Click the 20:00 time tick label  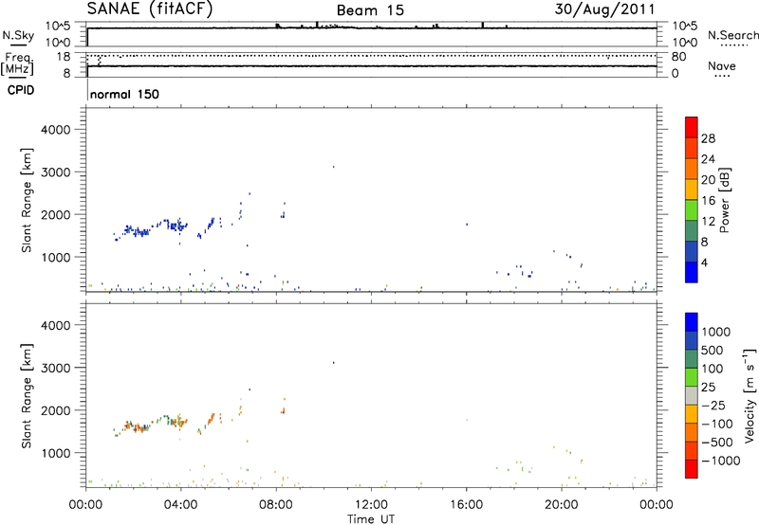[562, 505]
